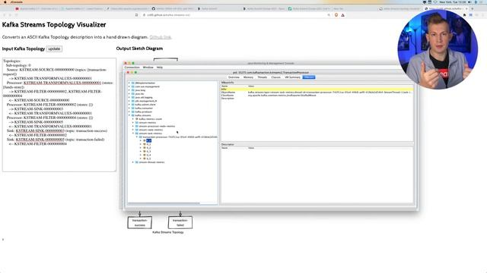
Task: Select the yellow Info row in MBeanInfo table
Action: pyautogui.click(x=317, y=89)
